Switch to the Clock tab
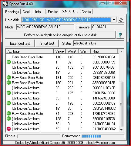Screen dimensions: 131x146 [26, 12]
